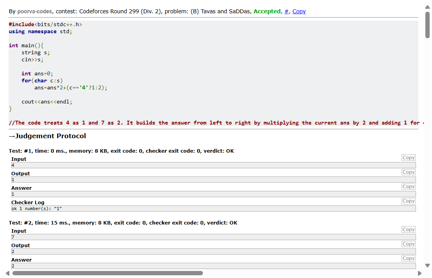Viewport: 432px width, 278px height.
Task: Click the green 'Accepted' verdict text
Action: pos(267,11)
